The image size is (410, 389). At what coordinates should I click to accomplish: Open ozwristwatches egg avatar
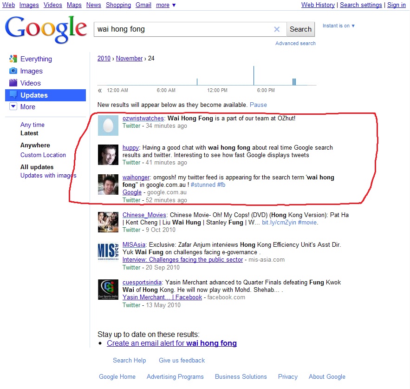(x=108, y=125)
